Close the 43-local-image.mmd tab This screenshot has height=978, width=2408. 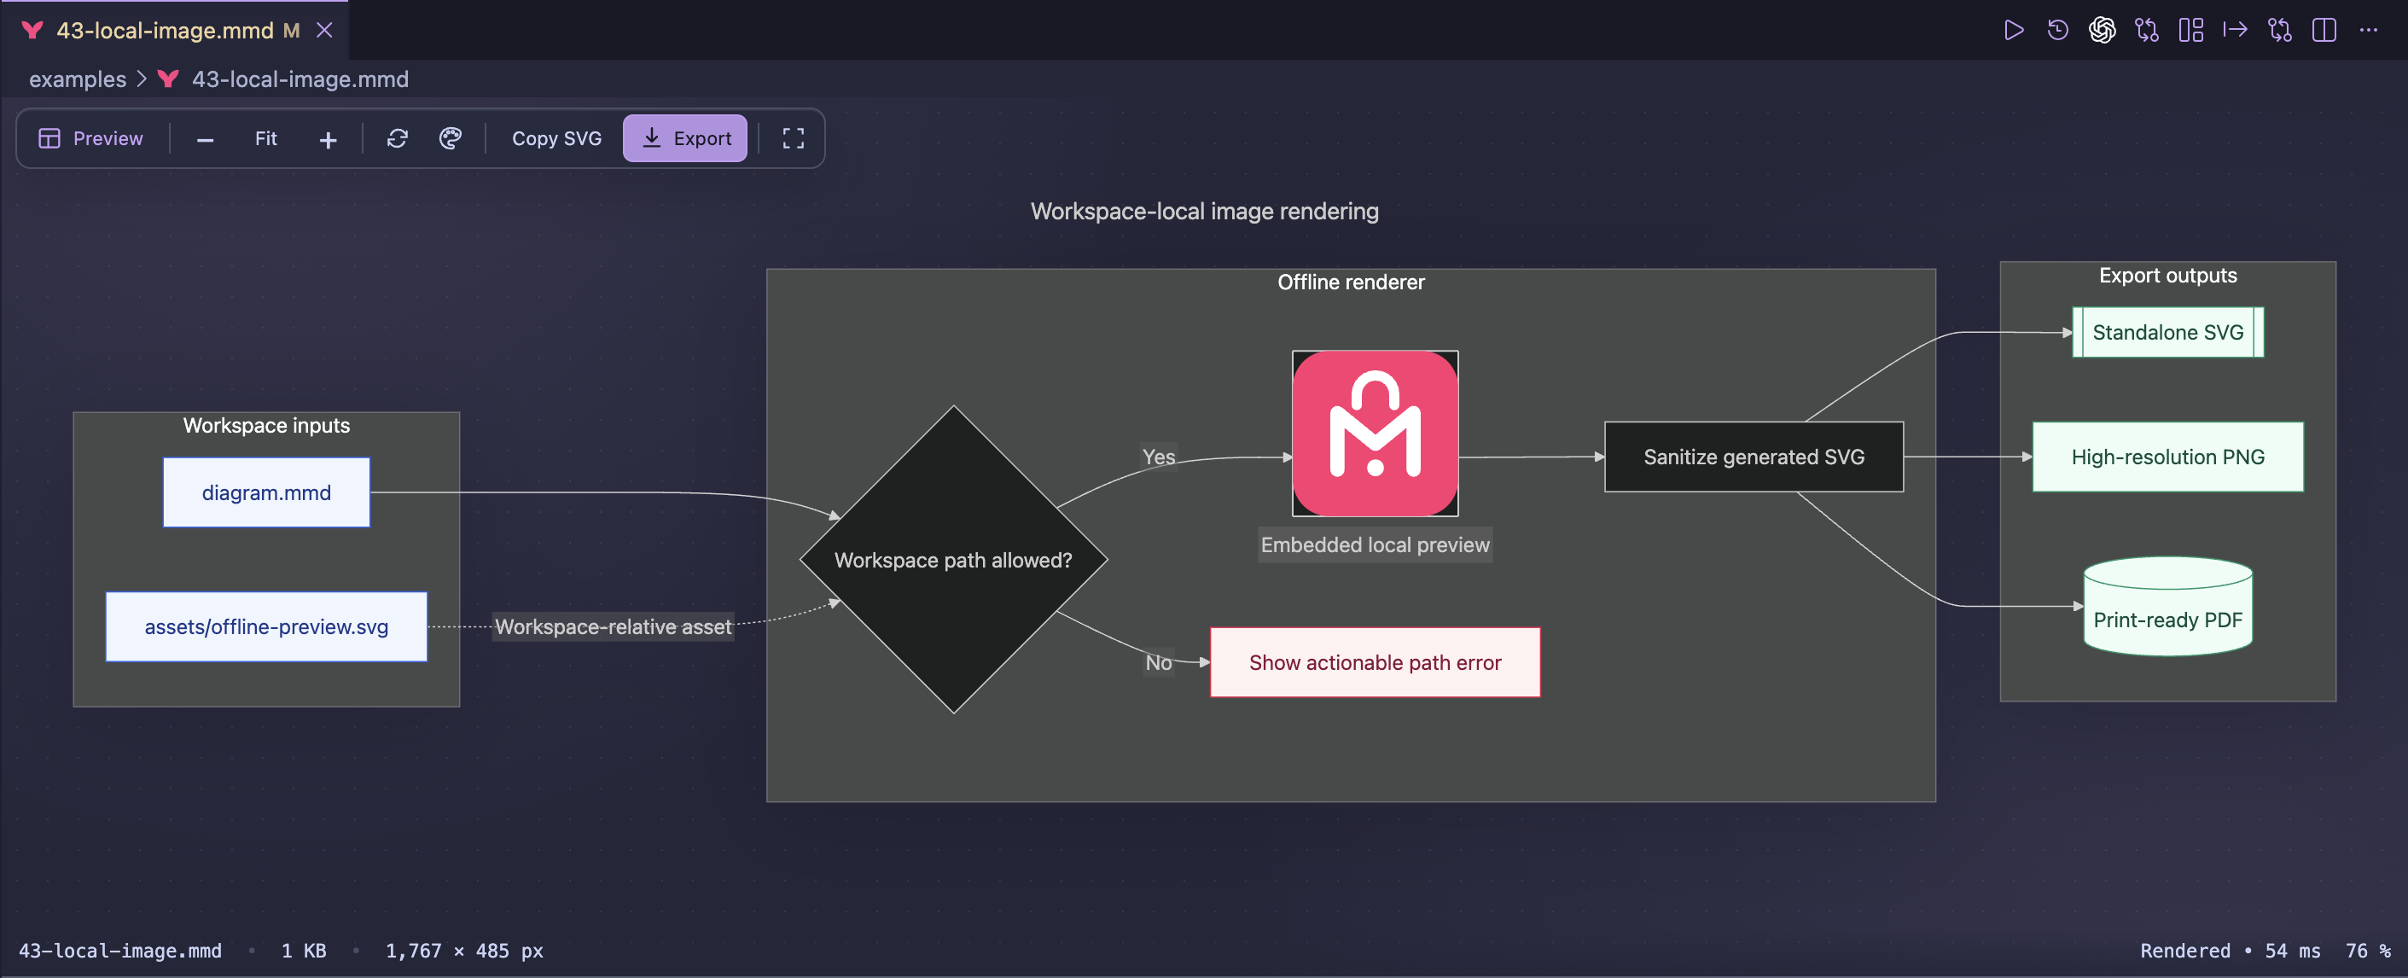(324, 31)
